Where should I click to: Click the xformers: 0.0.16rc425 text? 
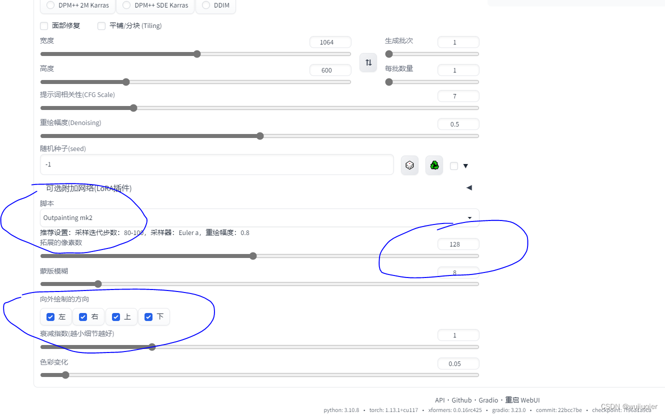coord(455,410)
